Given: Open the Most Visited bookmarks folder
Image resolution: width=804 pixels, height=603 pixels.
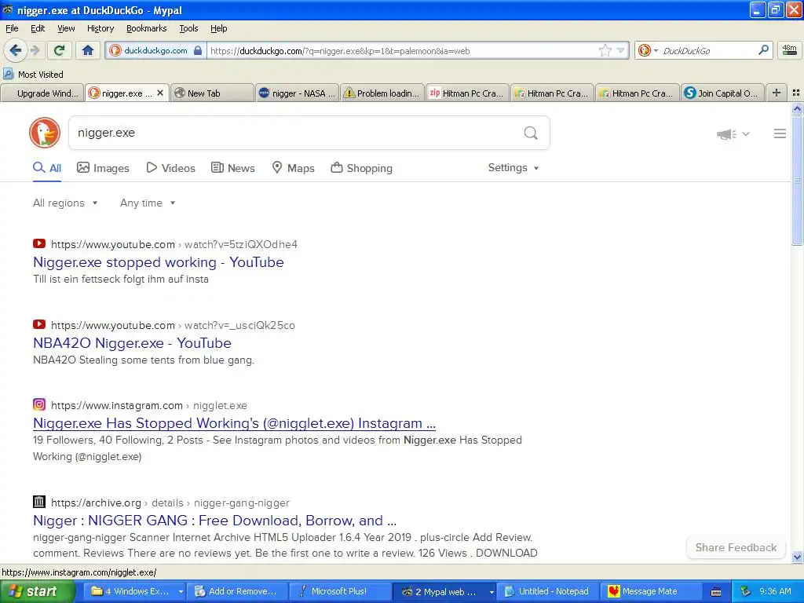Looking at the screenshot, I should (x=33, y=75).
